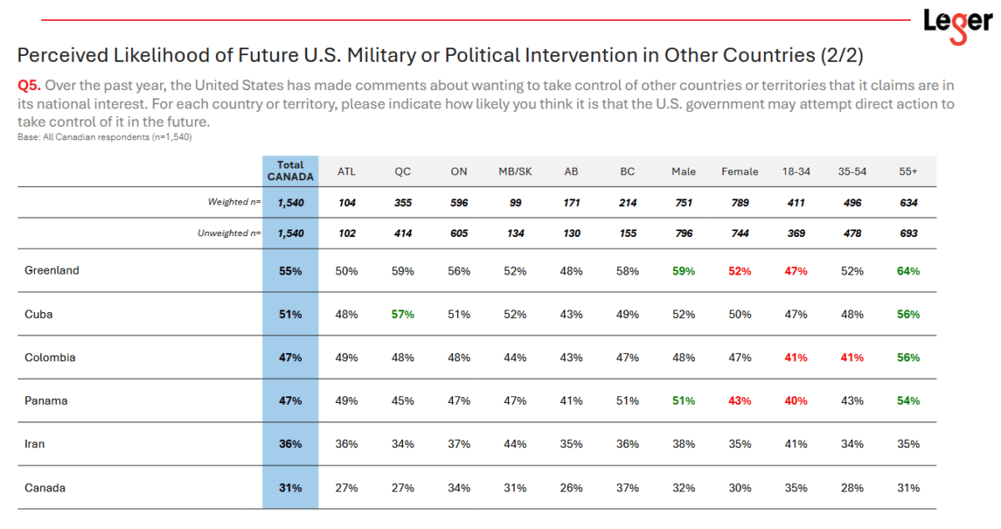The image size is (1001, 529).
Task: Select the Total Canada 55% Greenland cell
Action: [290, 271]
